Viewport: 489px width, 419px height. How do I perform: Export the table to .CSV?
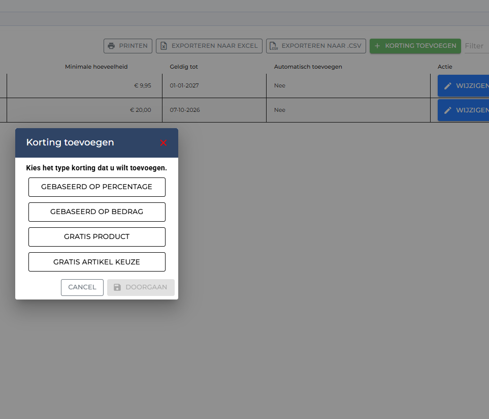click(316, 46)
